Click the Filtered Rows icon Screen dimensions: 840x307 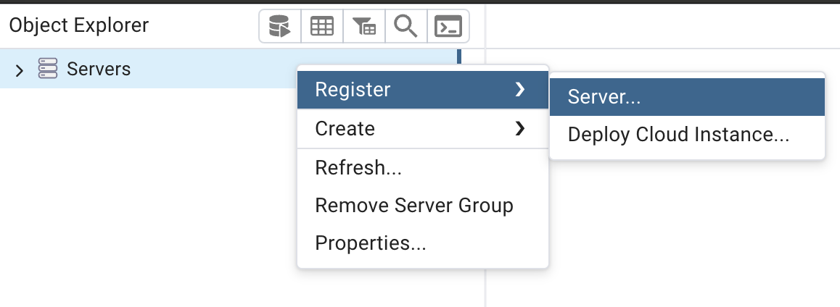(x=364, y=27)
